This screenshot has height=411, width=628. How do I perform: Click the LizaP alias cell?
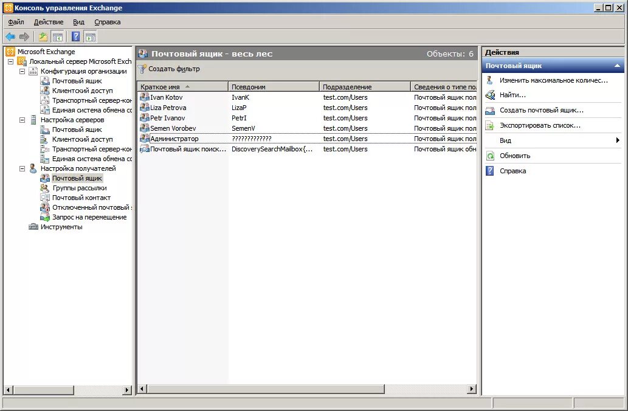tap(239, 108)
